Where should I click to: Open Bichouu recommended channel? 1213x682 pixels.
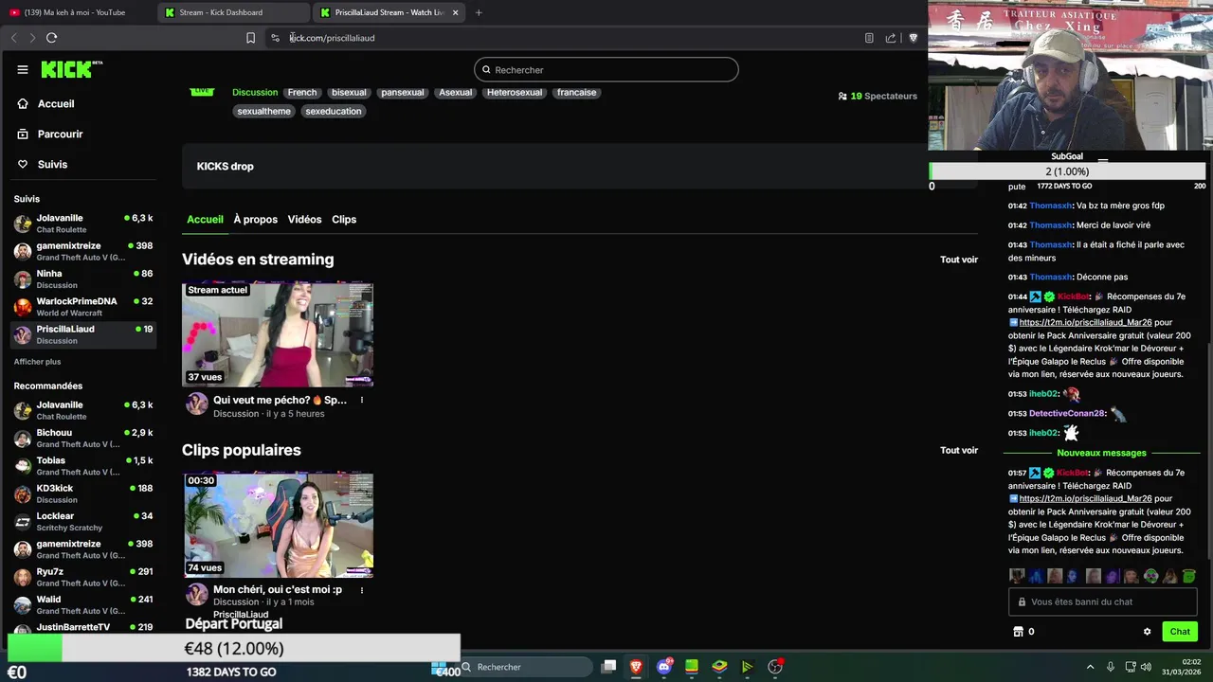(x=83, y=438)
